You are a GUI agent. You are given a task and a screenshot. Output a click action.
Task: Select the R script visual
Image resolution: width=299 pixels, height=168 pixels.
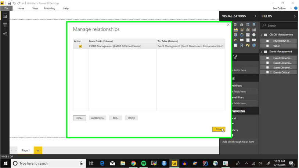(x=242, y=45)
